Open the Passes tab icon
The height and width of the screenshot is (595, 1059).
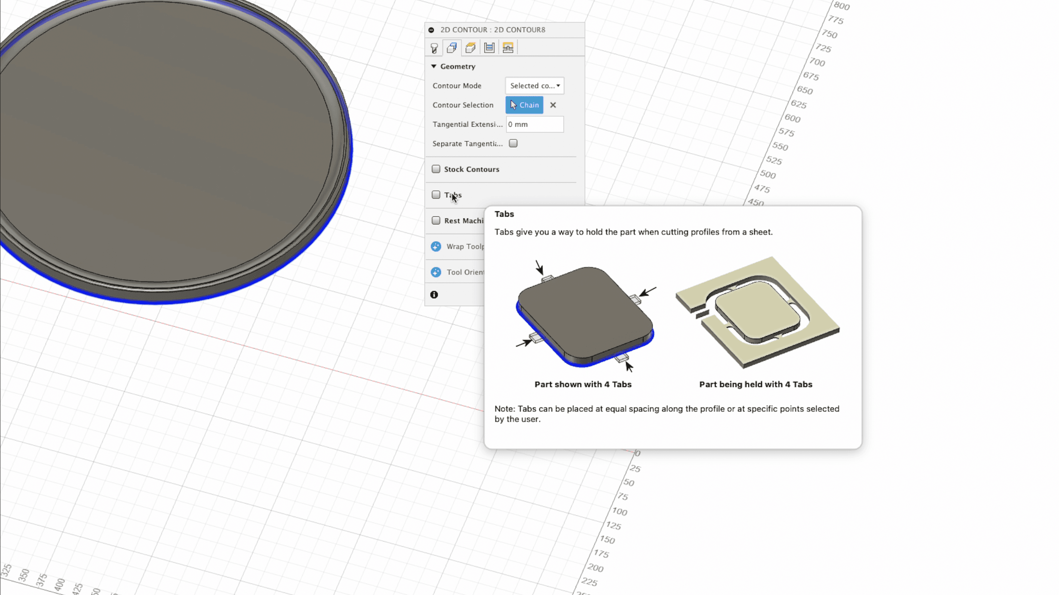pyautogui.click(x=489, y=48)
